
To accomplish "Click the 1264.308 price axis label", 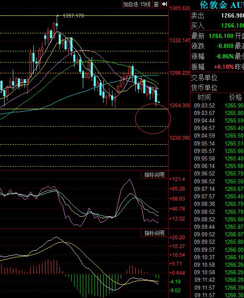I will 179,105.
